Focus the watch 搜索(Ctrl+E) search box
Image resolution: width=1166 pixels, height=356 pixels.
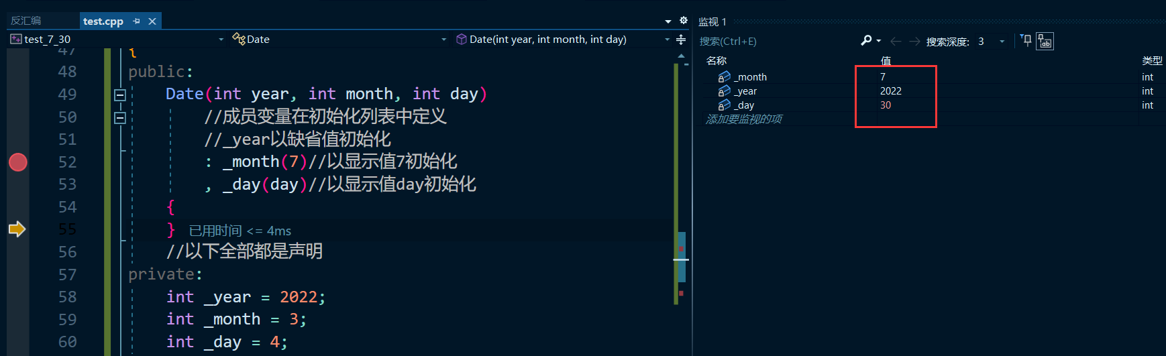coord(778,42)
